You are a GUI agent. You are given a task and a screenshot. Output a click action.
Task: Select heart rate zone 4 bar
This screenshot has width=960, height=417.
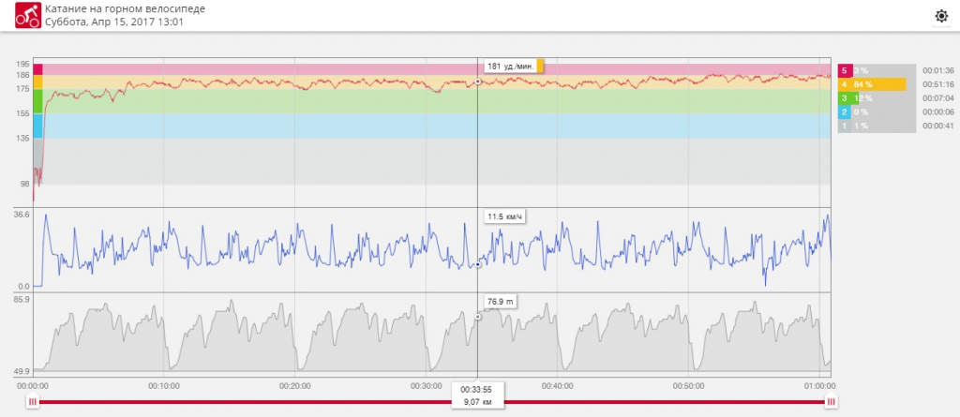pyautogui.click(x=872, y=84)
